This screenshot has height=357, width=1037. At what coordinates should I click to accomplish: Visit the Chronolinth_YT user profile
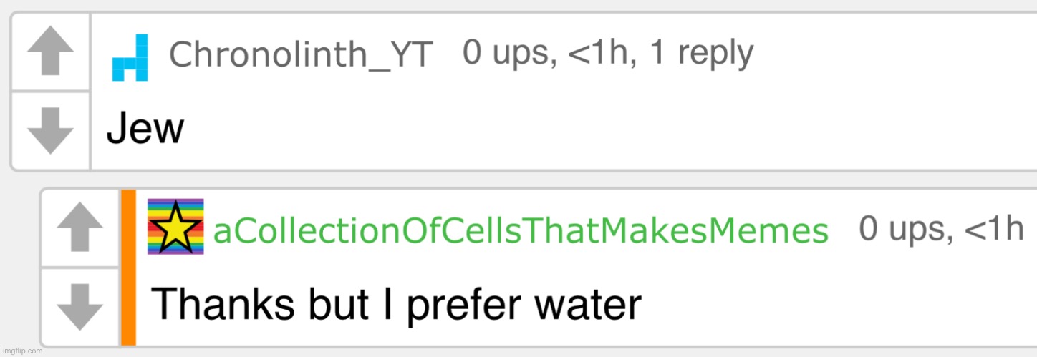[x=301, y=54]
